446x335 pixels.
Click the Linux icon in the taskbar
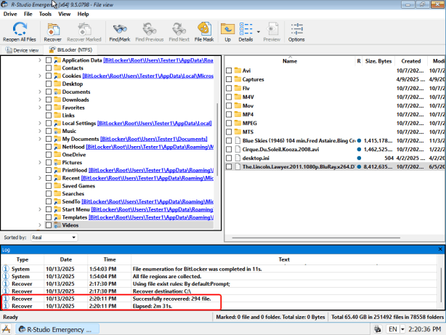[7, 328]
